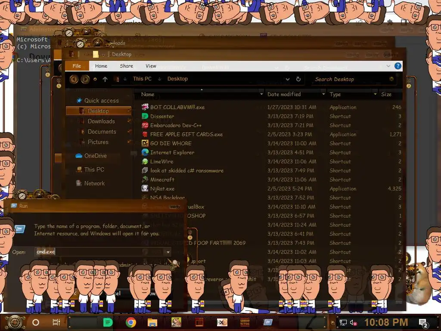Click the '4,325' size cell for NjRat.exe
441x331 pixels.
[x=394, y=189]
